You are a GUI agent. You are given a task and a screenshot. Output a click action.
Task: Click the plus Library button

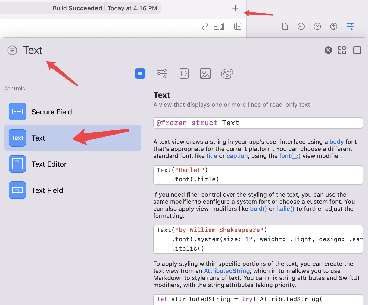(x=235, y=8)
